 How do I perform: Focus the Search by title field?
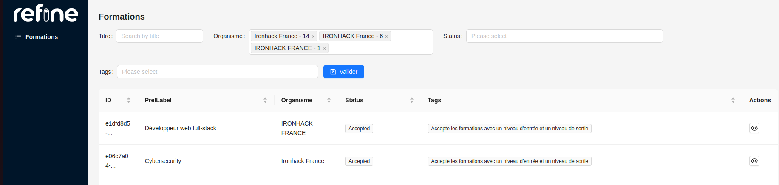pos(159,36)
